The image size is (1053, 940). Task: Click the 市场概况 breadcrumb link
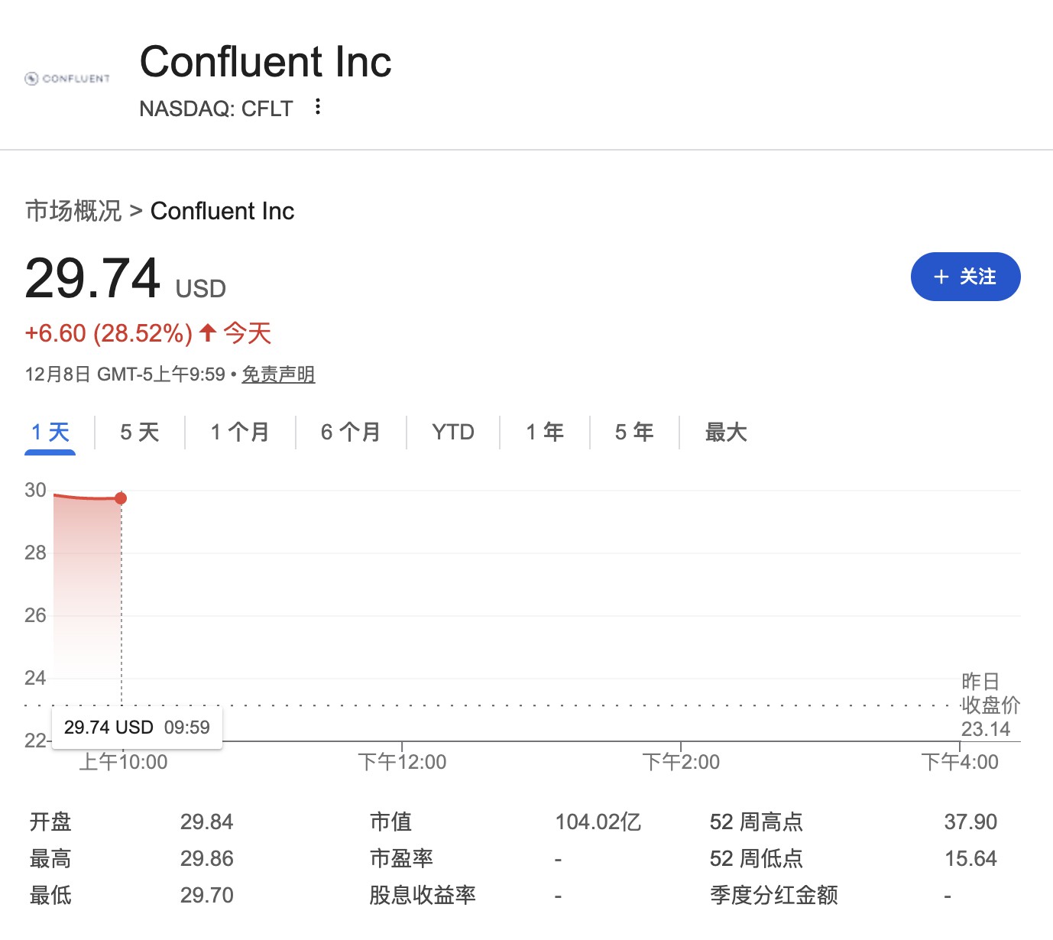click(x=73, y=211)
